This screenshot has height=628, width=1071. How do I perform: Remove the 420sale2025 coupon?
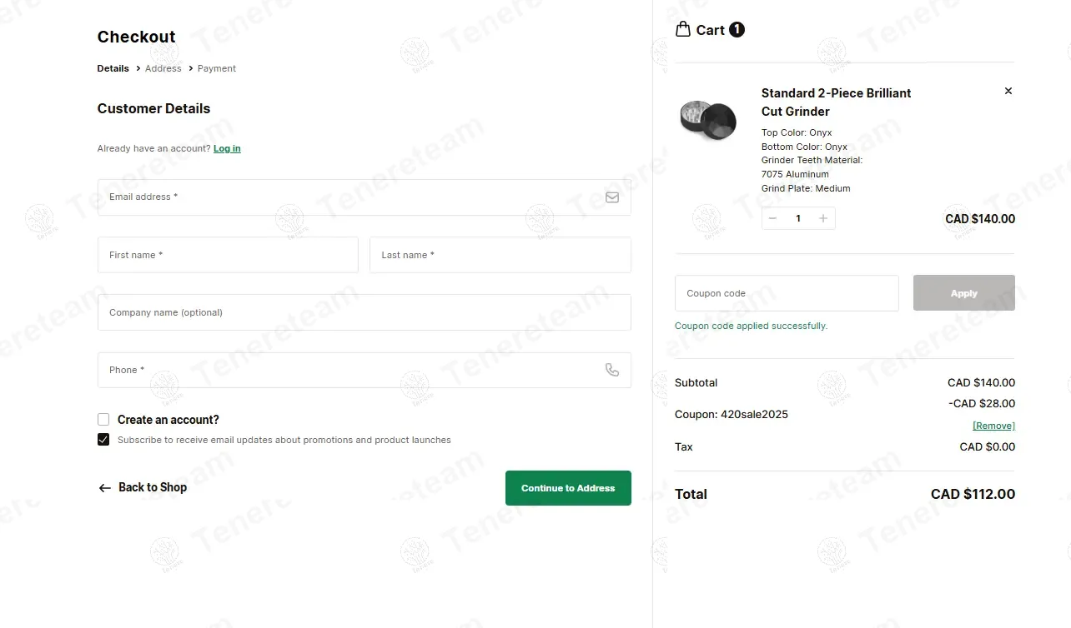(x=993, y=426)
